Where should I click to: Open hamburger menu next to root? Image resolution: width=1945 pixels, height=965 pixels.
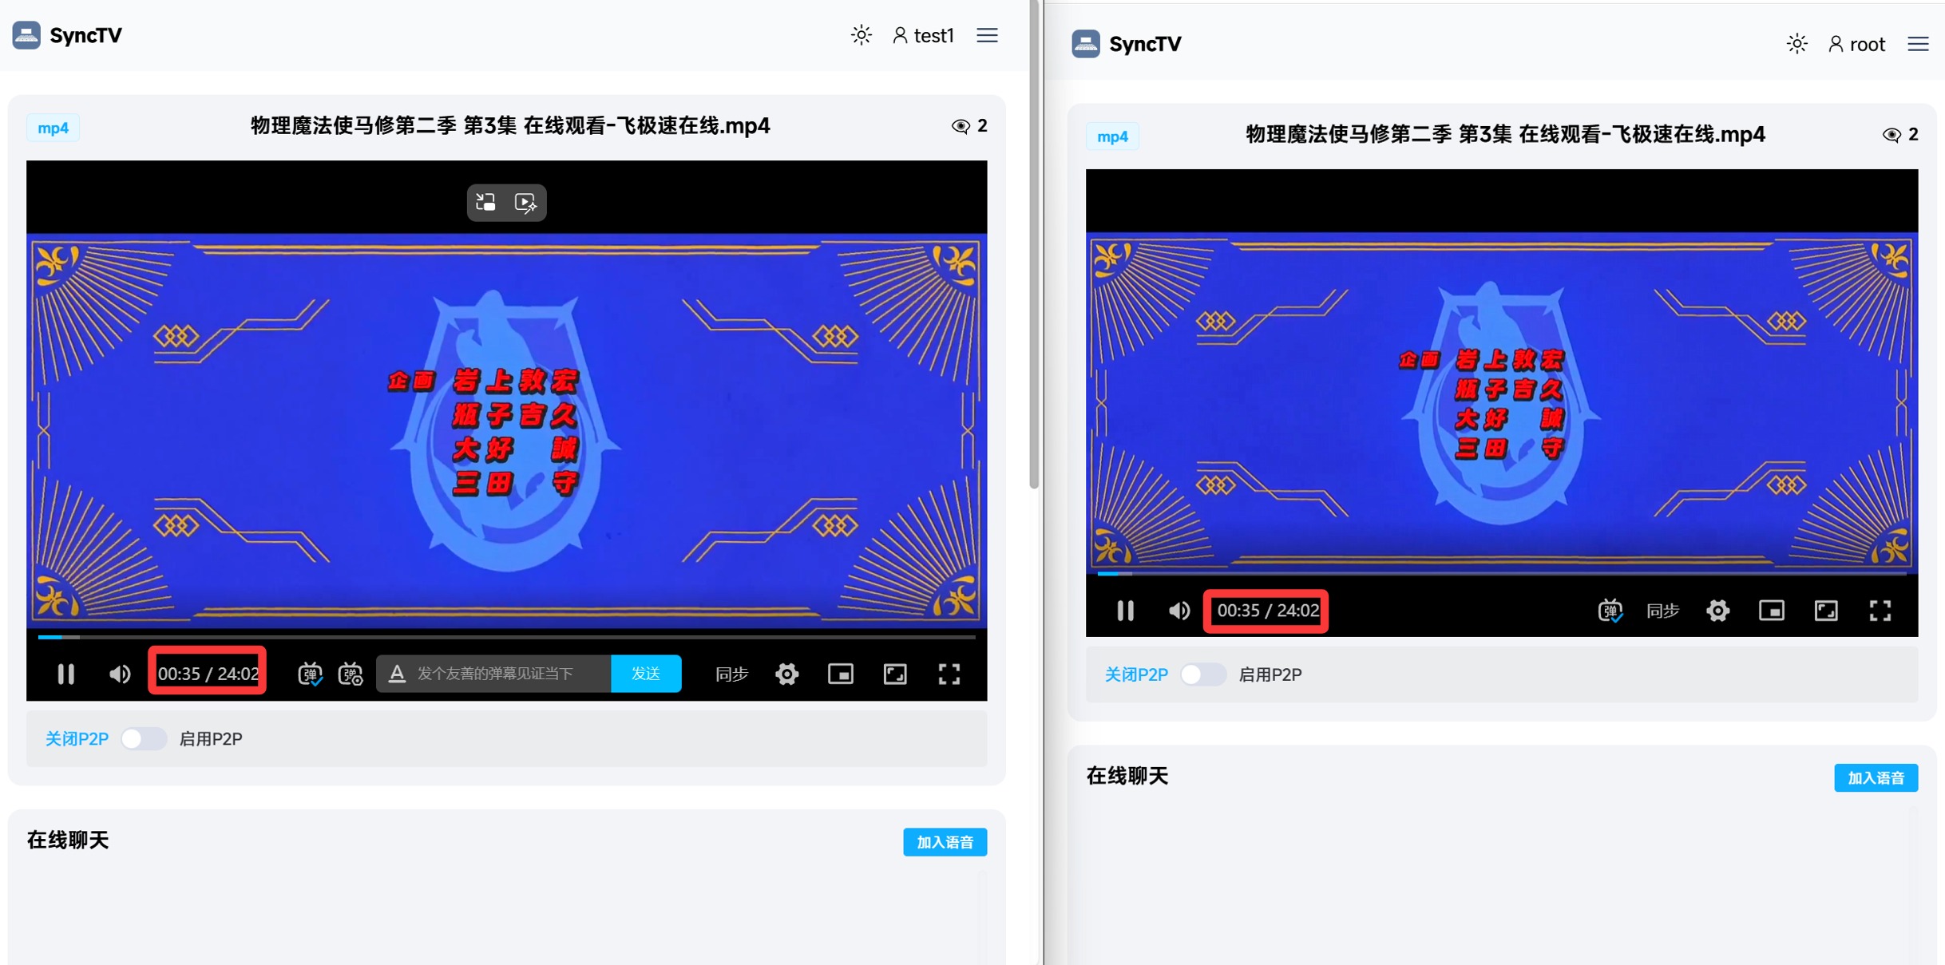point(1918,44)
